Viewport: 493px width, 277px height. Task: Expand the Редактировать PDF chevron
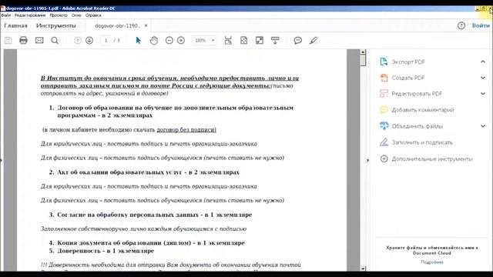[x=483, y=94]
